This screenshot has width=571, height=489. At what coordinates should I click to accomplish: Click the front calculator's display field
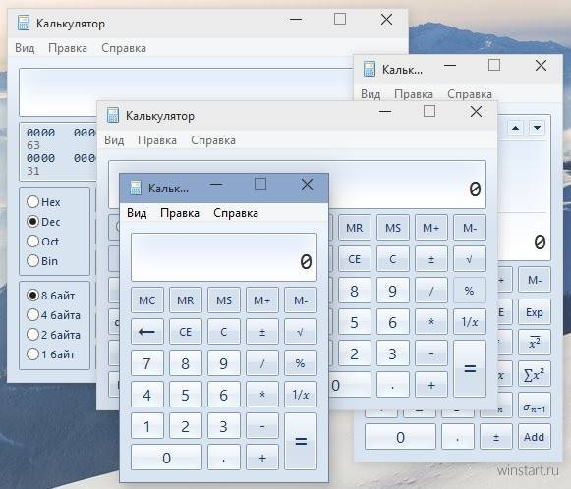pos(224,257)
